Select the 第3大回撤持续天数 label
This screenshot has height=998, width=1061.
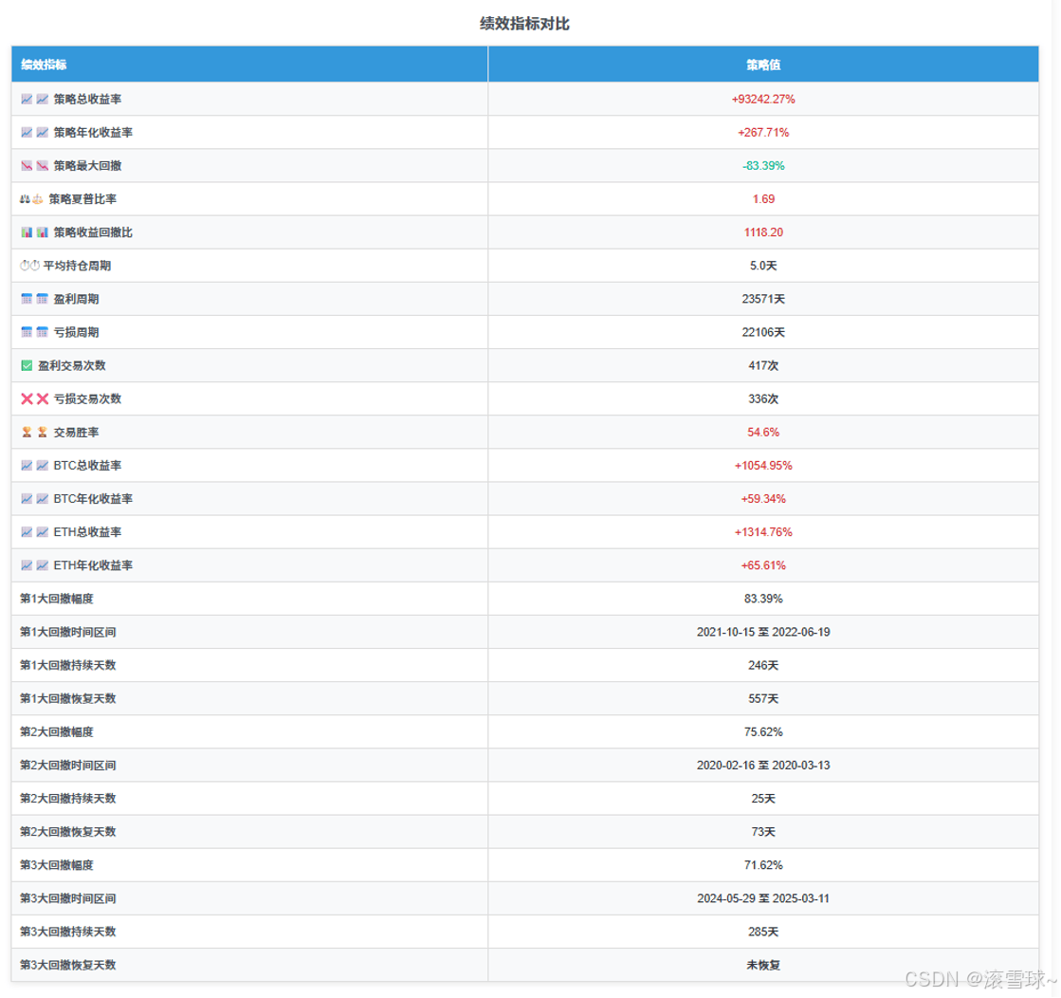pyautogui.click(x=68, y=932)
